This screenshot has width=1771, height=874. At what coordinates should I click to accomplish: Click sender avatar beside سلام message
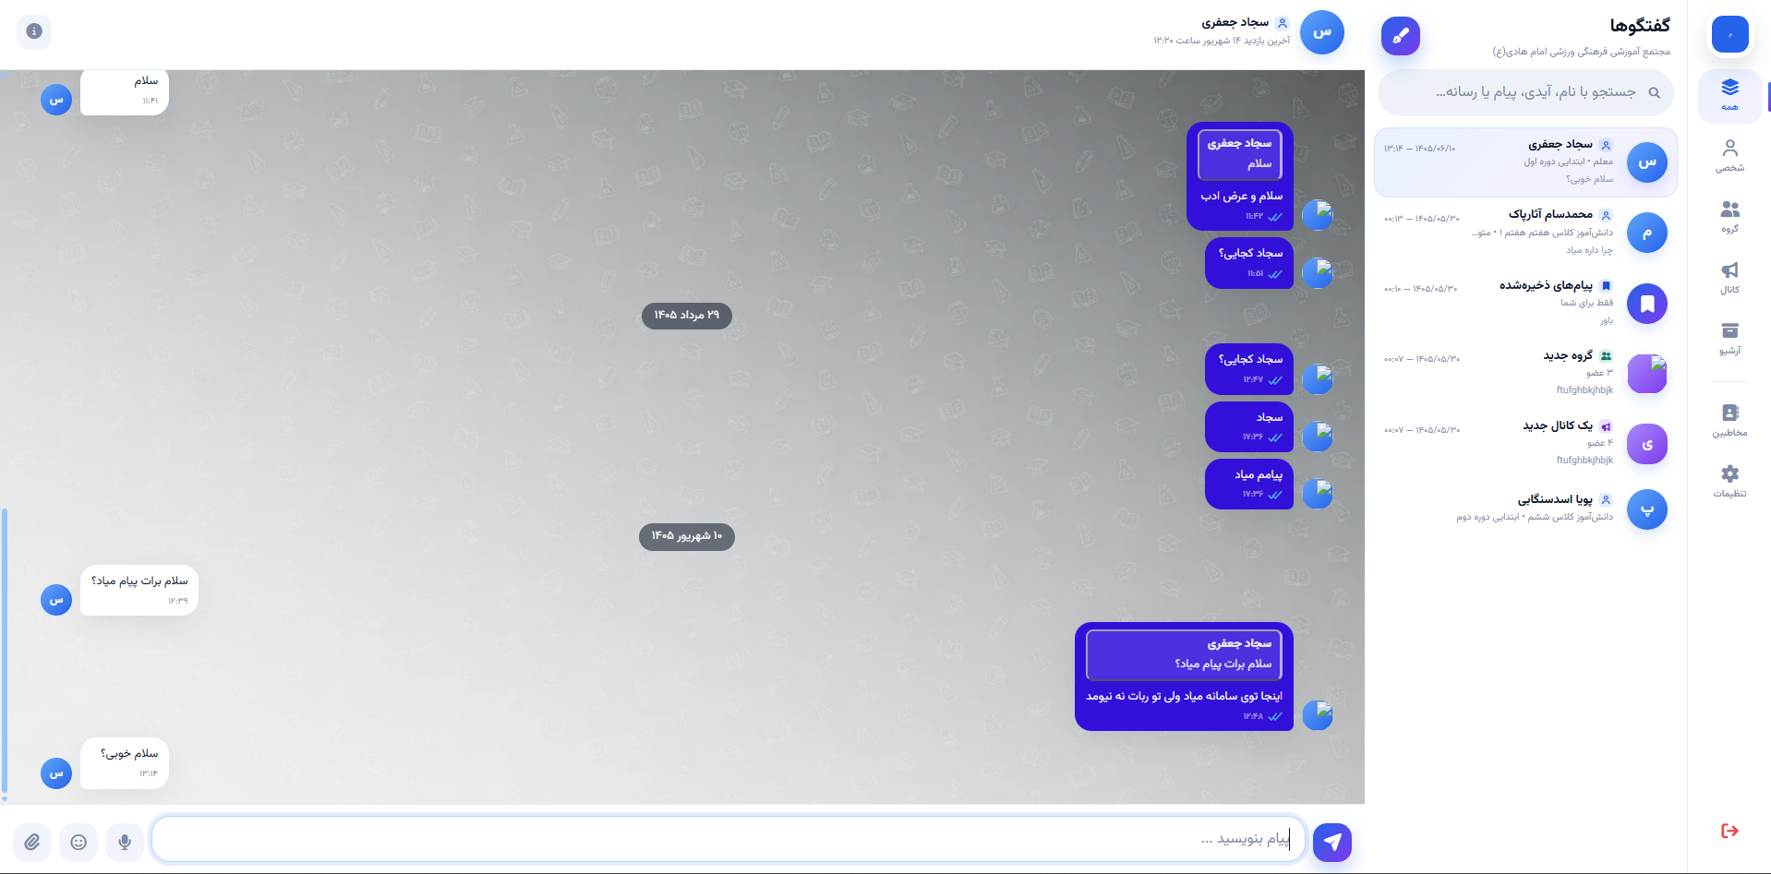point(56,100)
